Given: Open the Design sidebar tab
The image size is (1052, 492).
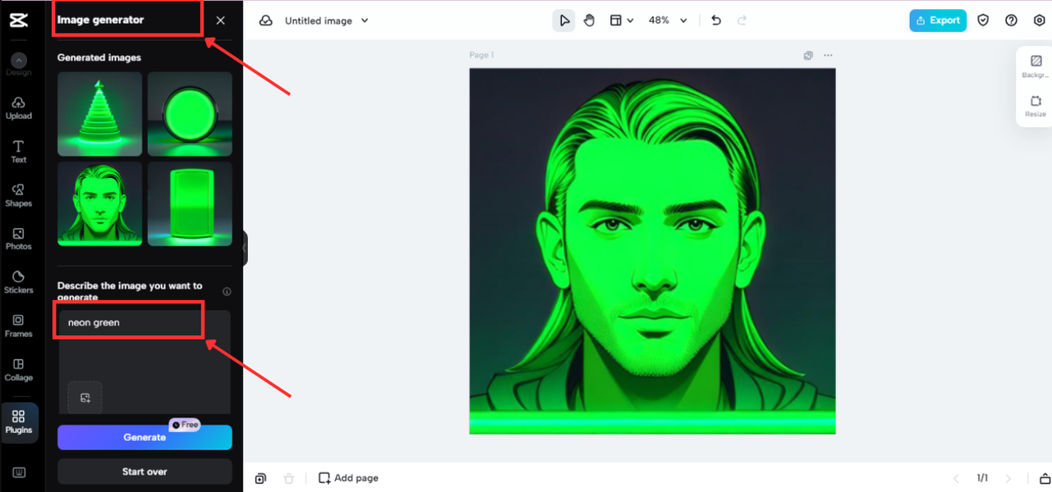Looking at the screenshot, I should pos(19,65).
